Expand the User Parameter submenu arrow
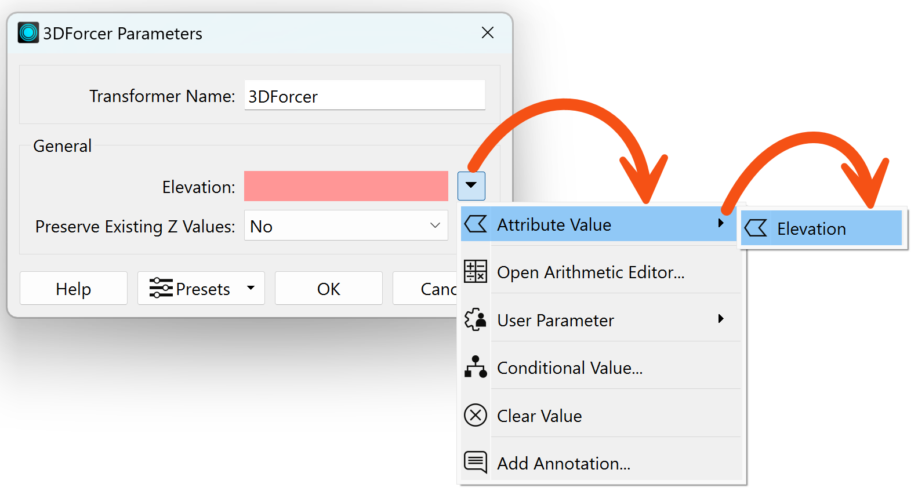Image resolution: width=918 pixels, height=495 pixels. click(721, 319)
